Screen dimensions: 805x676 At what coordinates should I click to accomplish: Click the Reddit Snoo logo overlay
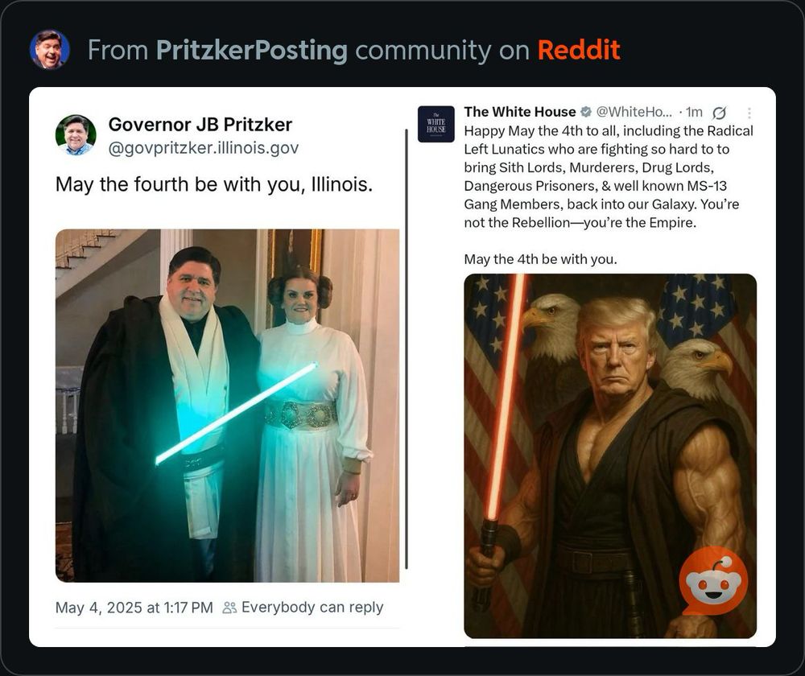coord(713,580)
